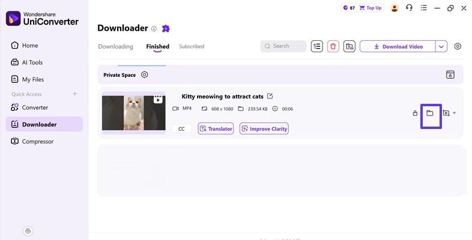Switch to the Downloading tab
472x240 pixels.
click(115, 46)
